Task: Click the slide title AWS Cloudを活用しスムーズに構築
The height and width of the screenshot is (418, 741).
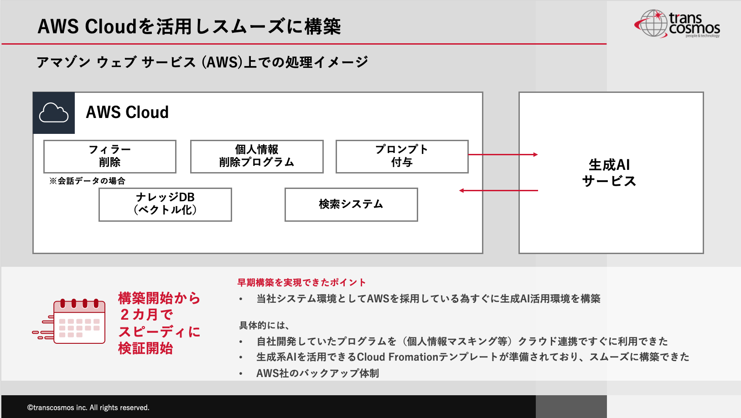Action: click(x=189, y=26)
